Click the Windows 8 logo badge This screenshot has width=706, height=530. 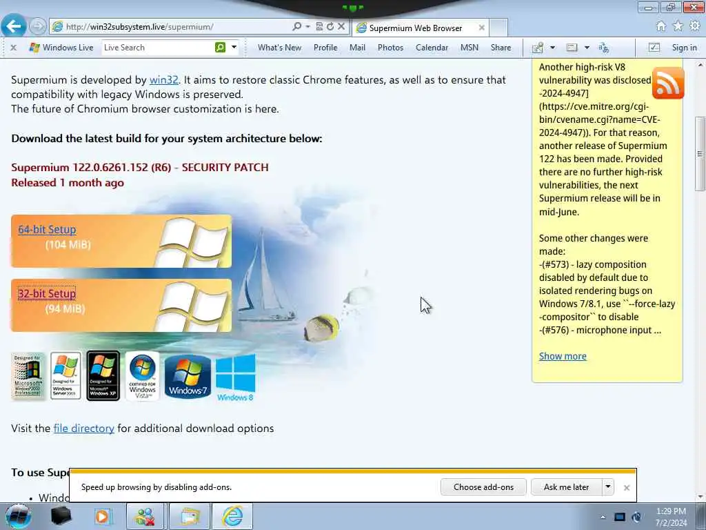pyautogui.click(x=236, y=377)
